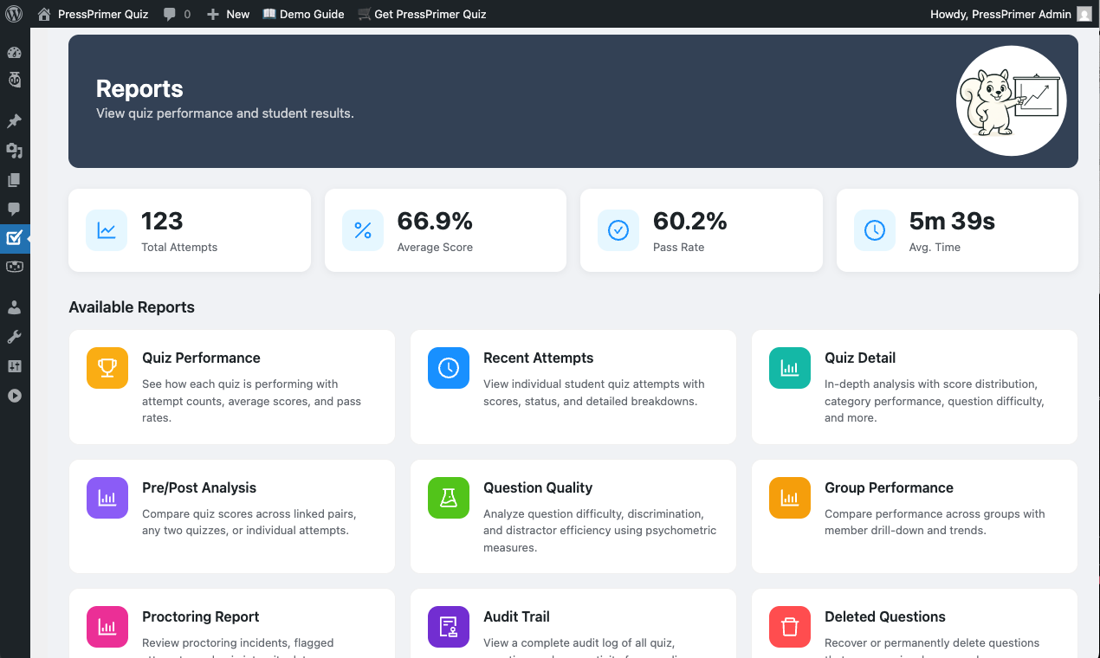Click the orange Group Performance chart icon
This screenshot has width=1100, height=658.
tap(790, 498)
